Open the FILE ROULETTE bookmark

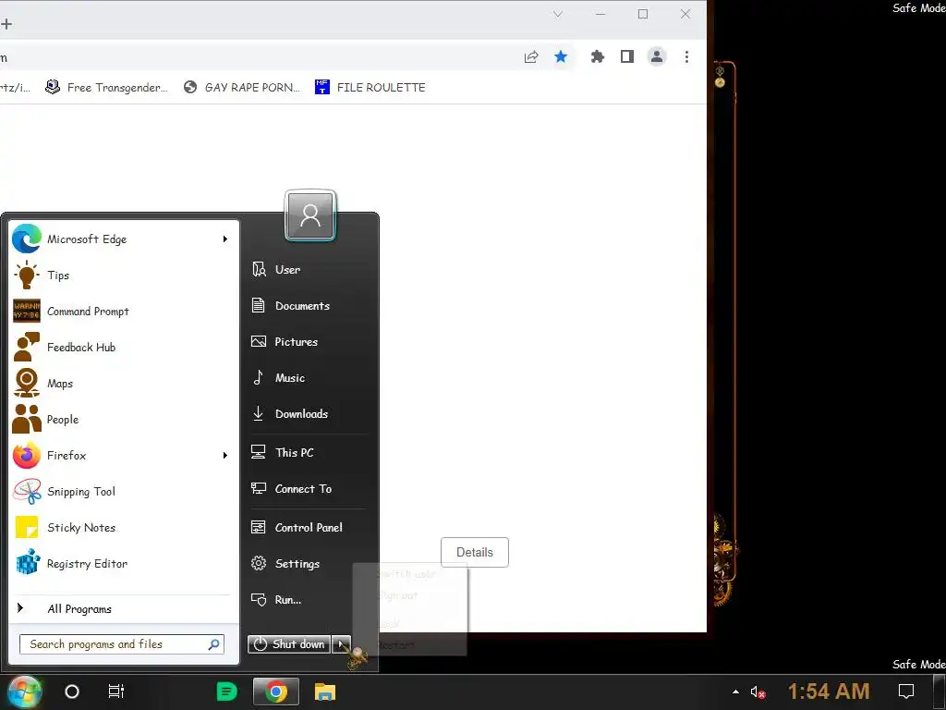pyautogui.click(x=370, y=88)
